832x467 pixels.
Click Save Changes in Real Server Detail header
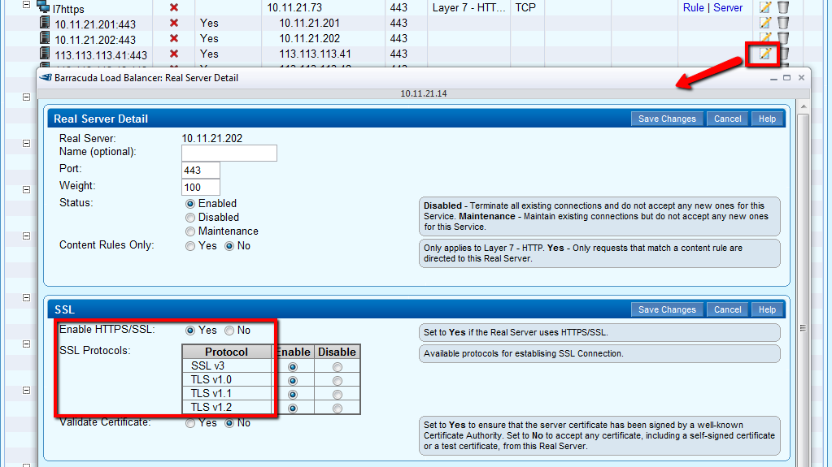pos(666,119)
